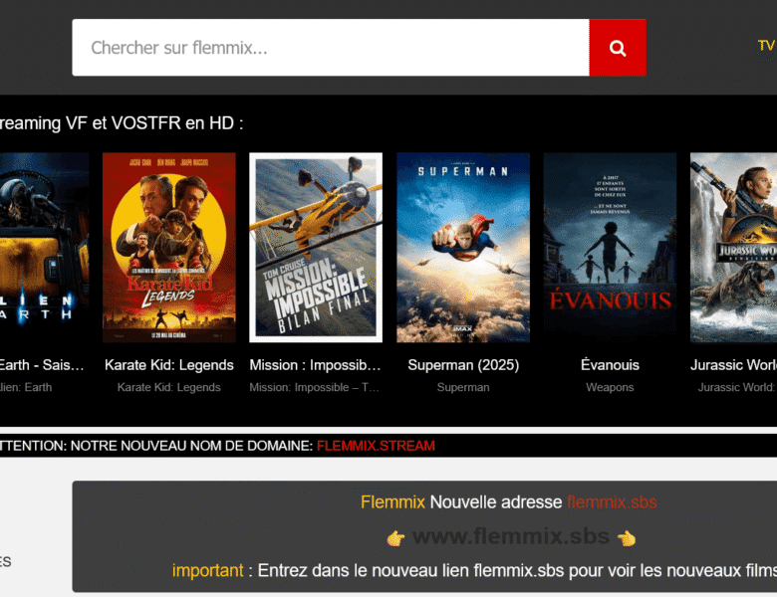
Task: Click the pointing hand emoji right of www.flemmix.sbs
Action: (627, 538)
